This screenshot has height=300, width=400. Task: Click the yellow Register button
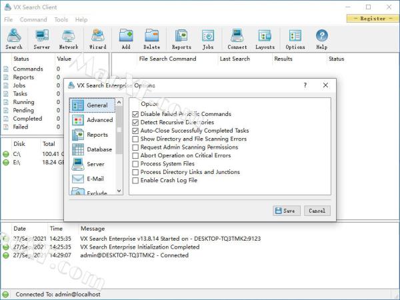click(373, 19)
